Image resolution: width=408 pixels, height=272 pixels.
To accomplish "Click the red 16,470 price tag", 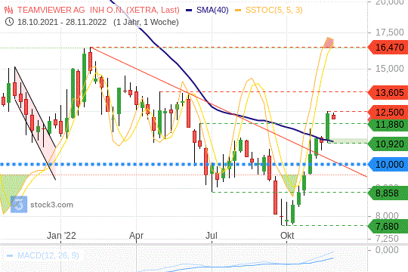I will coord(388,48).
